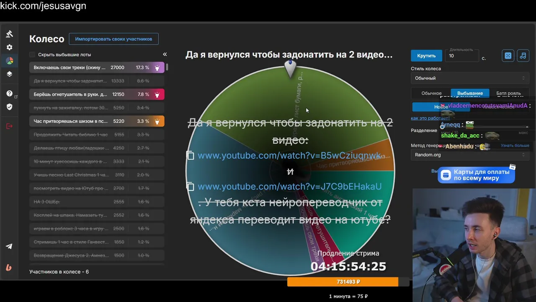
Task: Copy the second YouTube link via copy icon
Action: (x=190, y=187)
